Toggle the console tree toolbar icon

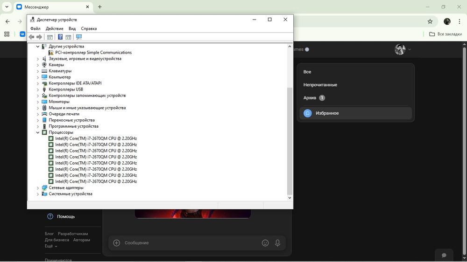(50, 37)
